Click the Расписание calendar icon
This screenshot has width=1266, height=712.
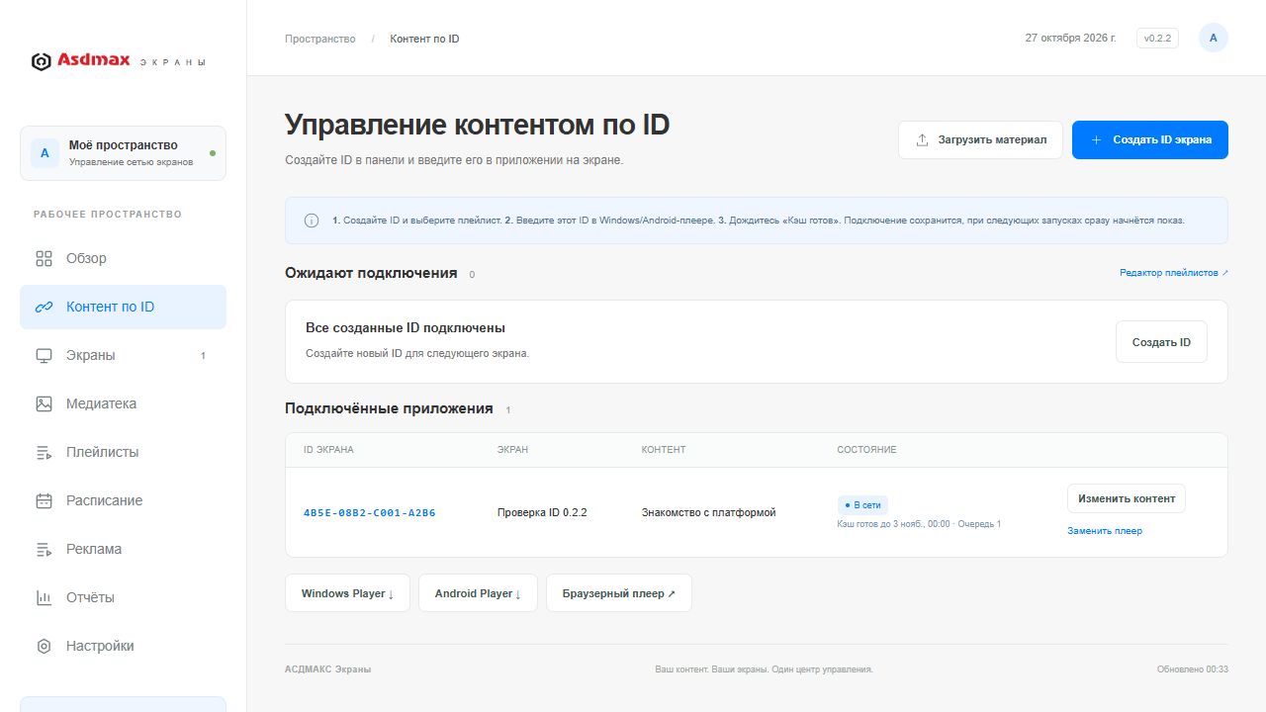(x=44, y=500)
